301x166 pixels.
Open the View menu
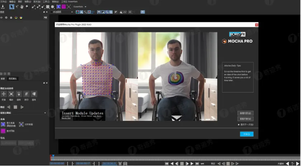28,1
